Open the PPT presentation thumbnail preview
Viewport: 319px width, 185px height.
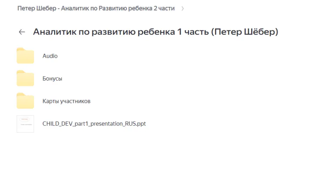25,124
